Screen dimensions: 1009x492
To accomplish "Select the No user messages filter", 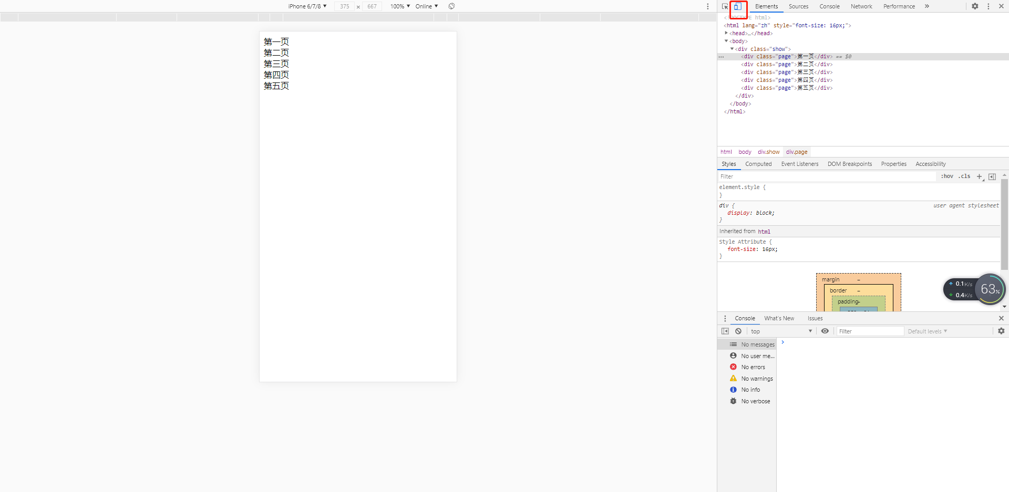I will click(x=747, y=356).
